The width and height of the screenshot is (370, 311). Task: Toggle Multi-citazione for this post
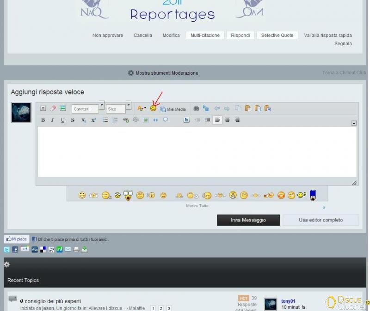(x=205, y=36)
